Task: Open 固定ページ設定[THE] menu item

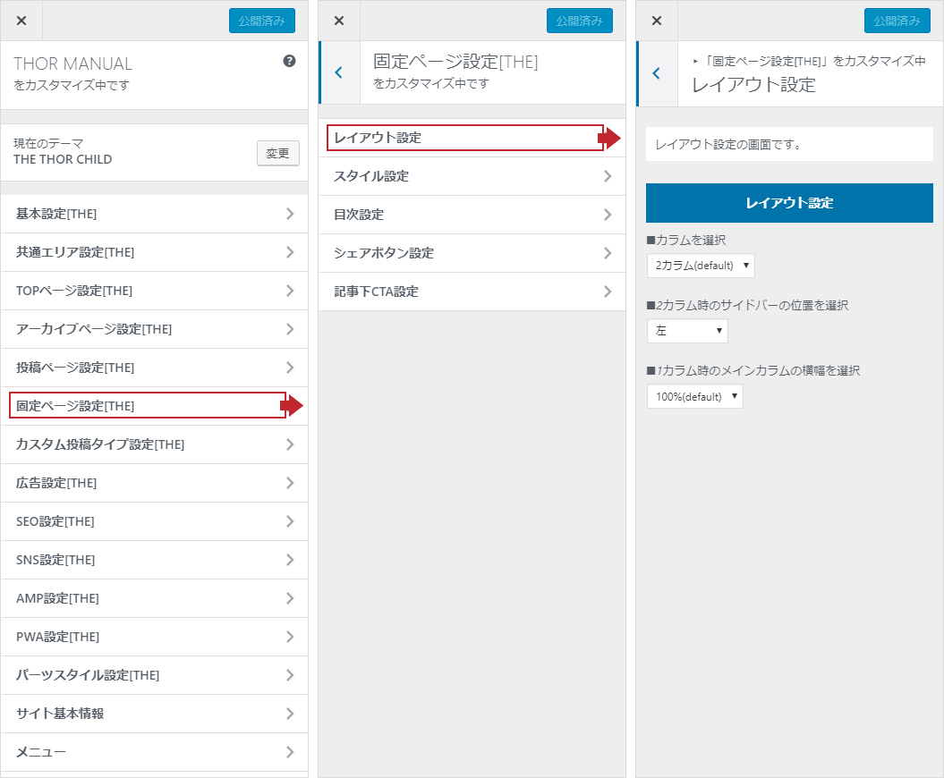Action: pos(148,406)
